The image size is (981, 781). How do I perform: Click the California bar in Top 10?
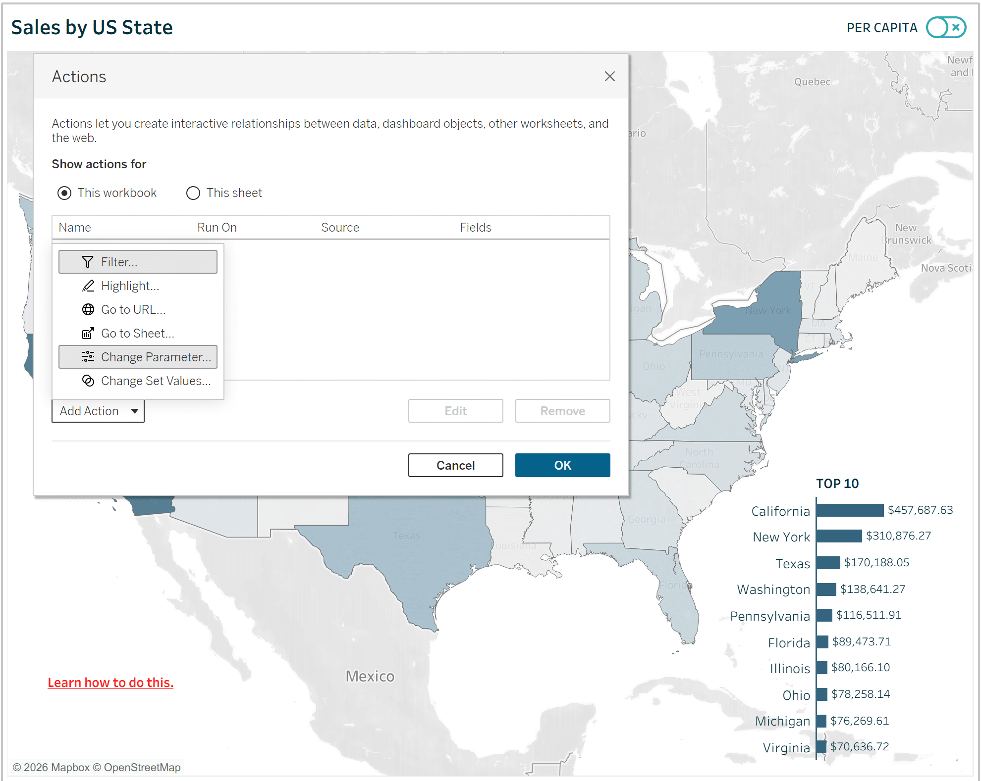click(x=850, y=510)
